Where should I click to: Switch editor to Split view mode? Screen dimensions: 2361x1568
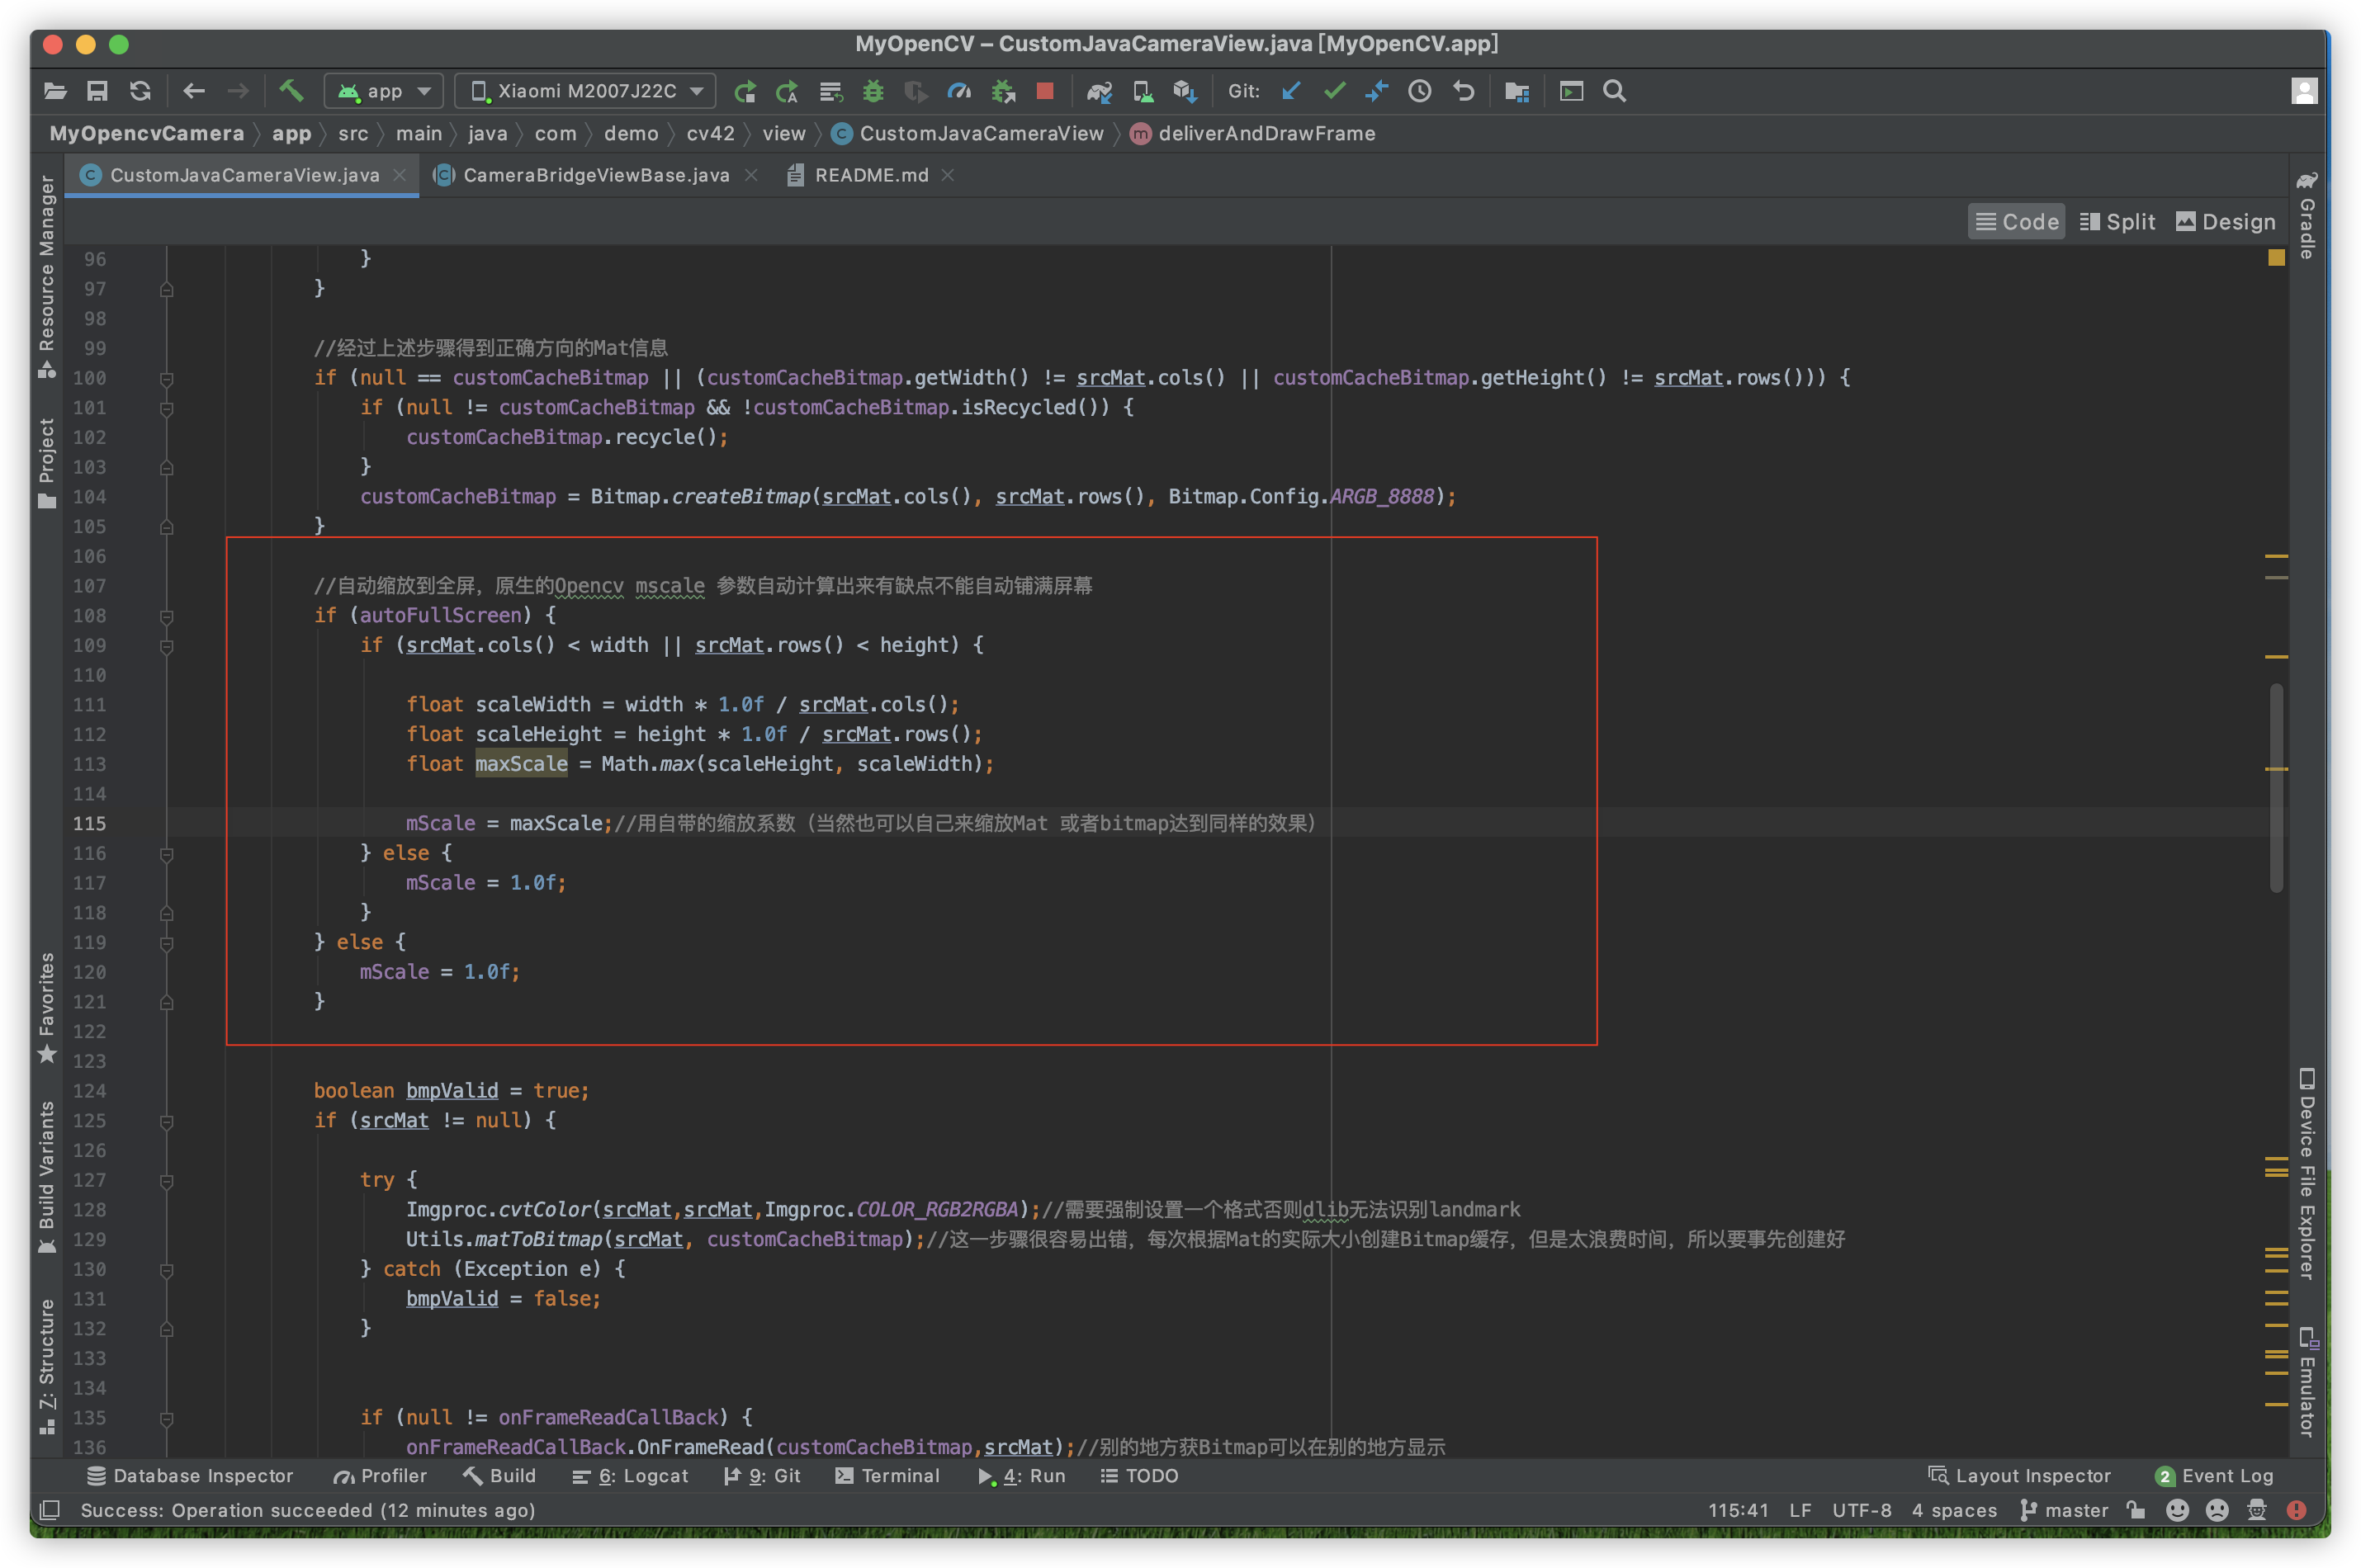[2117, 222]
